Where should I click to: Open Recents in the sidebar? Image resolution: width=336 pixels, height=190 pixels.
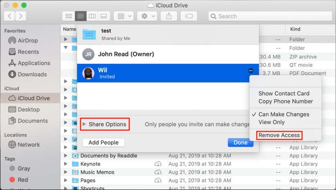coord(24,52)
